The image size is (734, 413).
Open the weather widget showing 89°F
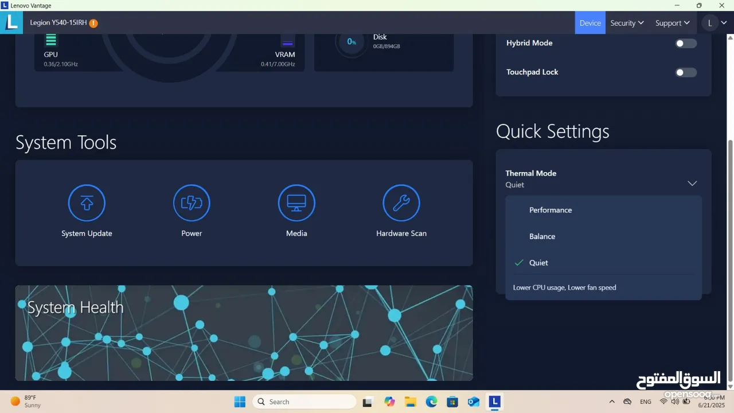pos(26,402)
